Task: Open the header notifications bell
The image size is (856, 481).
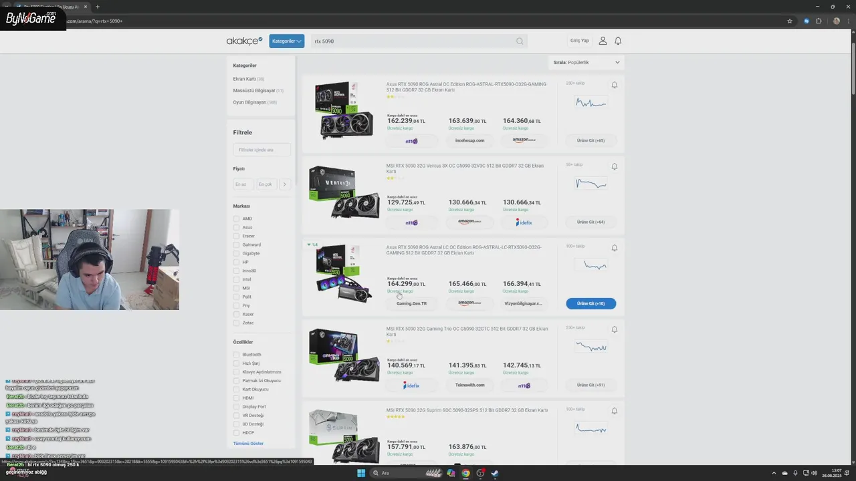Action: coord(618,41)
